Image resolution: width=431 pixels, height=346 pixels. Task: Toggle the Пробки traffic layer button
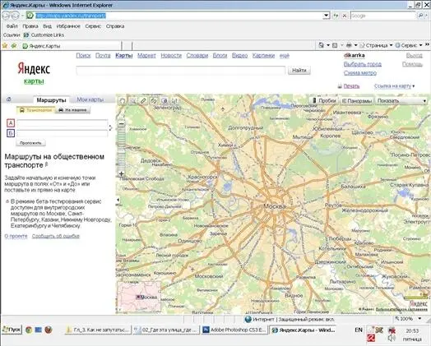point(324,101)
